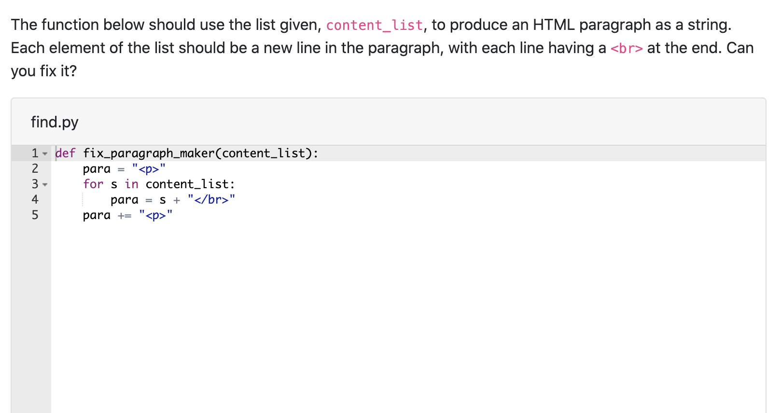The image size is (781, 413).
Task: Collapse the function definition on line 1
Action: pos(45,153)
